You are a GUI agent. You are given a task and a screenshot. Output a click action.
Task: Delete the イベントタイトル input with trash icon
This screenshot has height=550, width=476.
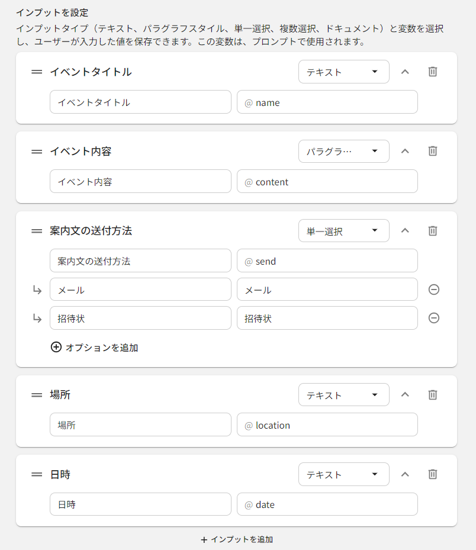(433, 72)
